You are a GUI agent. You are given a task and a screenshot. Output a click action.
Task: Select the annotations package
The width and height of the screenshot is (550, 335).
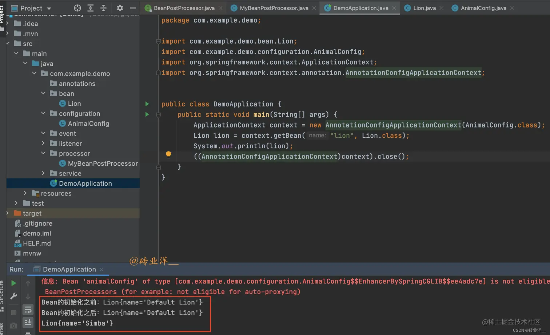(x=77, y=84)
